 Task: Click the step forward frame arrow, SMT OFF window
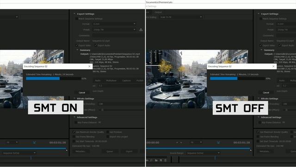(x=181, y=142)
